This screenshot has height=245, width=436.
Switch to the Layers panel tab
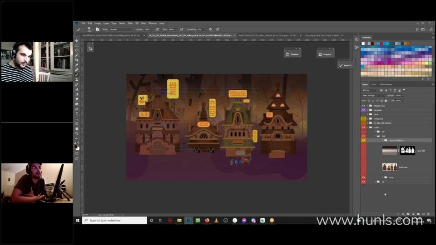pyautogui.click(x=365, y=84)
